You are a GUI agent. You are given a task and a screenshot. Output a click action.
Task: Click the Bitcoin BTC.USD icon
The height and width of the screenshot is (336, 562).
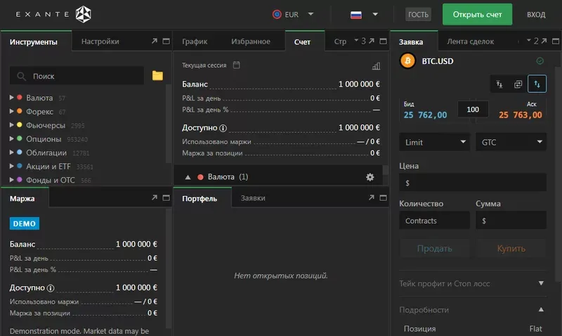tap(407, 60)
